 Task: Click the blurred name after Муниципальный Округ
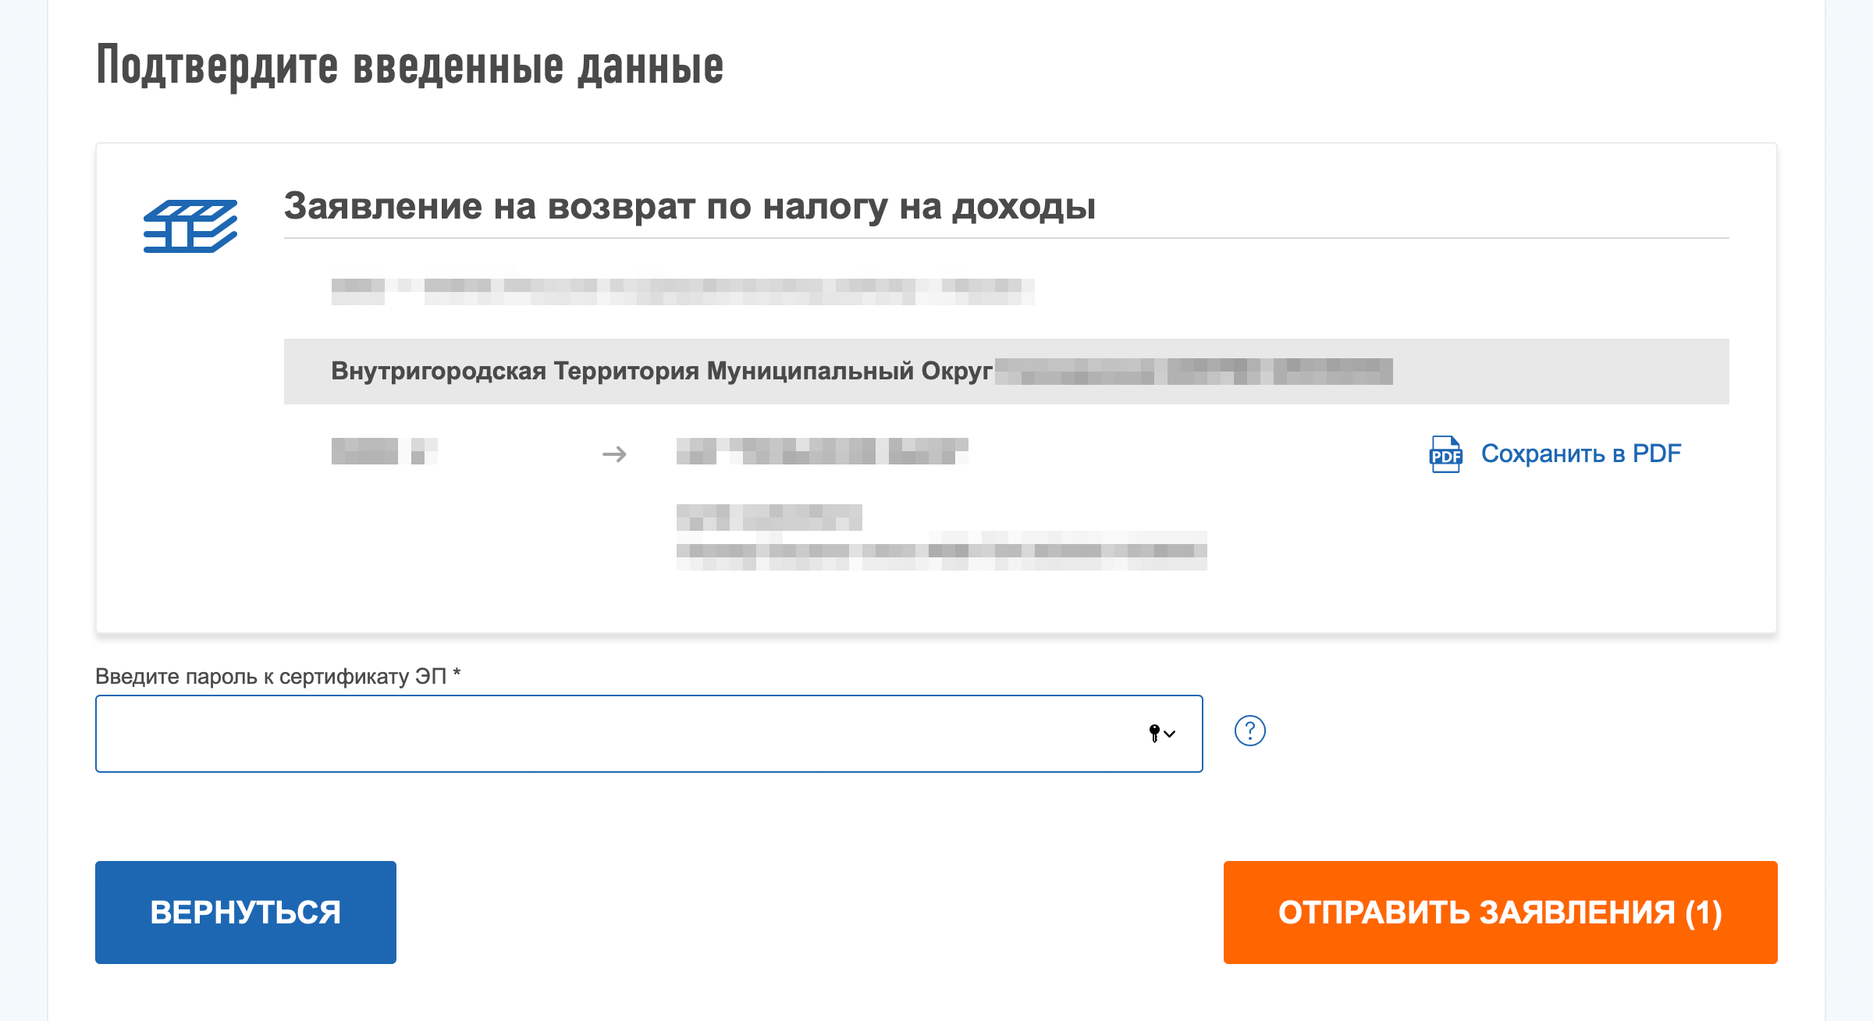point(1194,372)
